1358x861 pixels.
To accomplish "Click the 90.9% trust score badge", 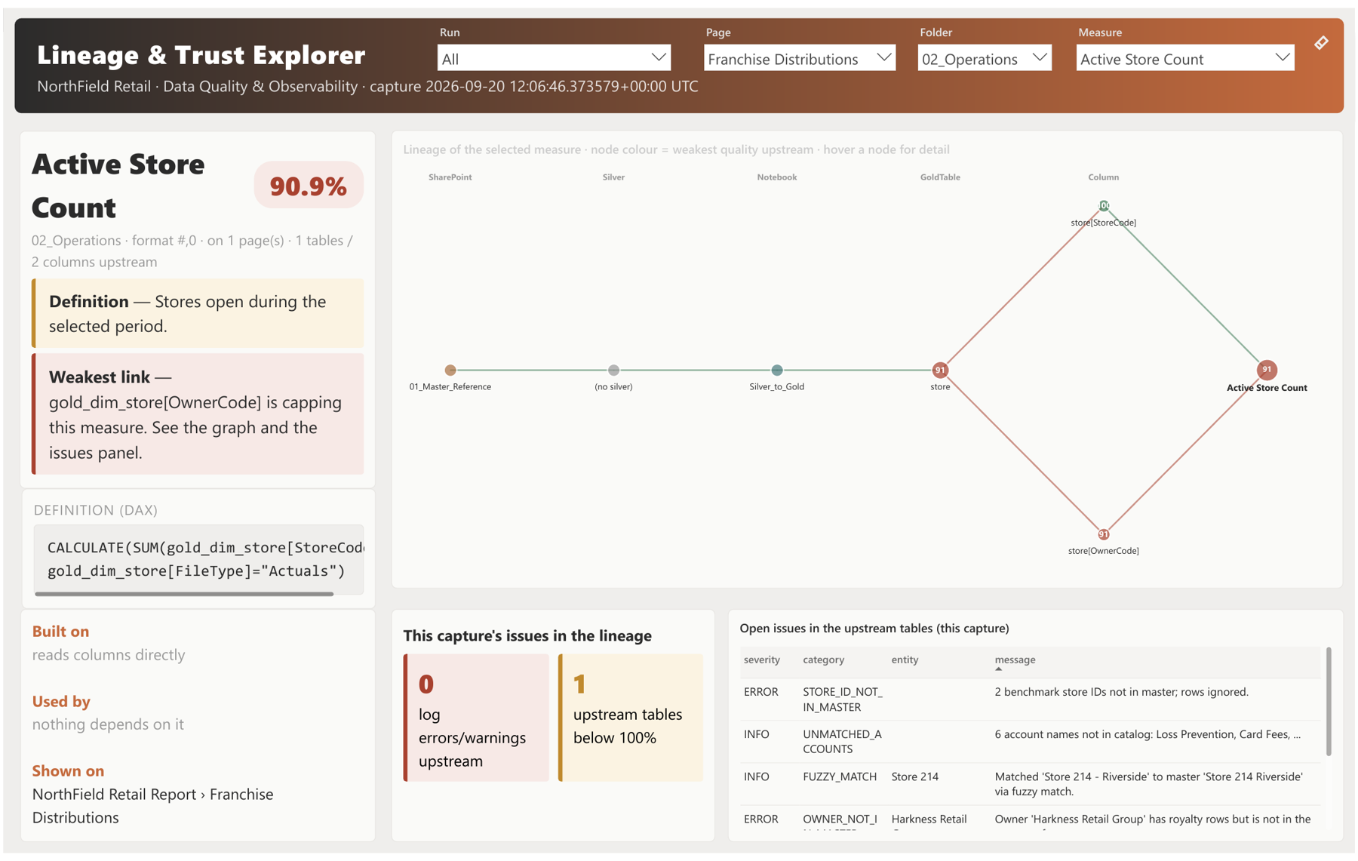I will [x=309, y=186].
